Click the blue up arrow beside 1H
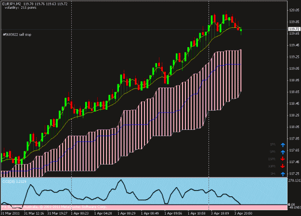This screenshot has width=301, height=216. click(283, 174)
